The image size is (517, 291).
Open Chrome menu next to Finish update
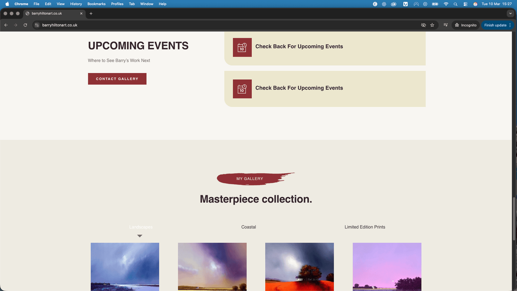tap(510, 25)
